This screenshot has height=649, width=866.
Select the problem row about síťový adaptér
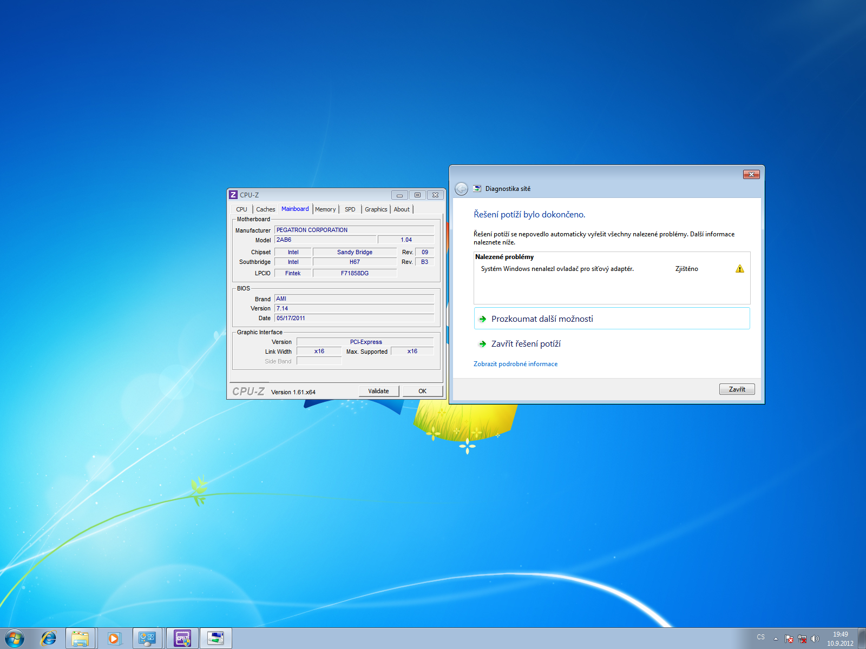click(612, 269)
